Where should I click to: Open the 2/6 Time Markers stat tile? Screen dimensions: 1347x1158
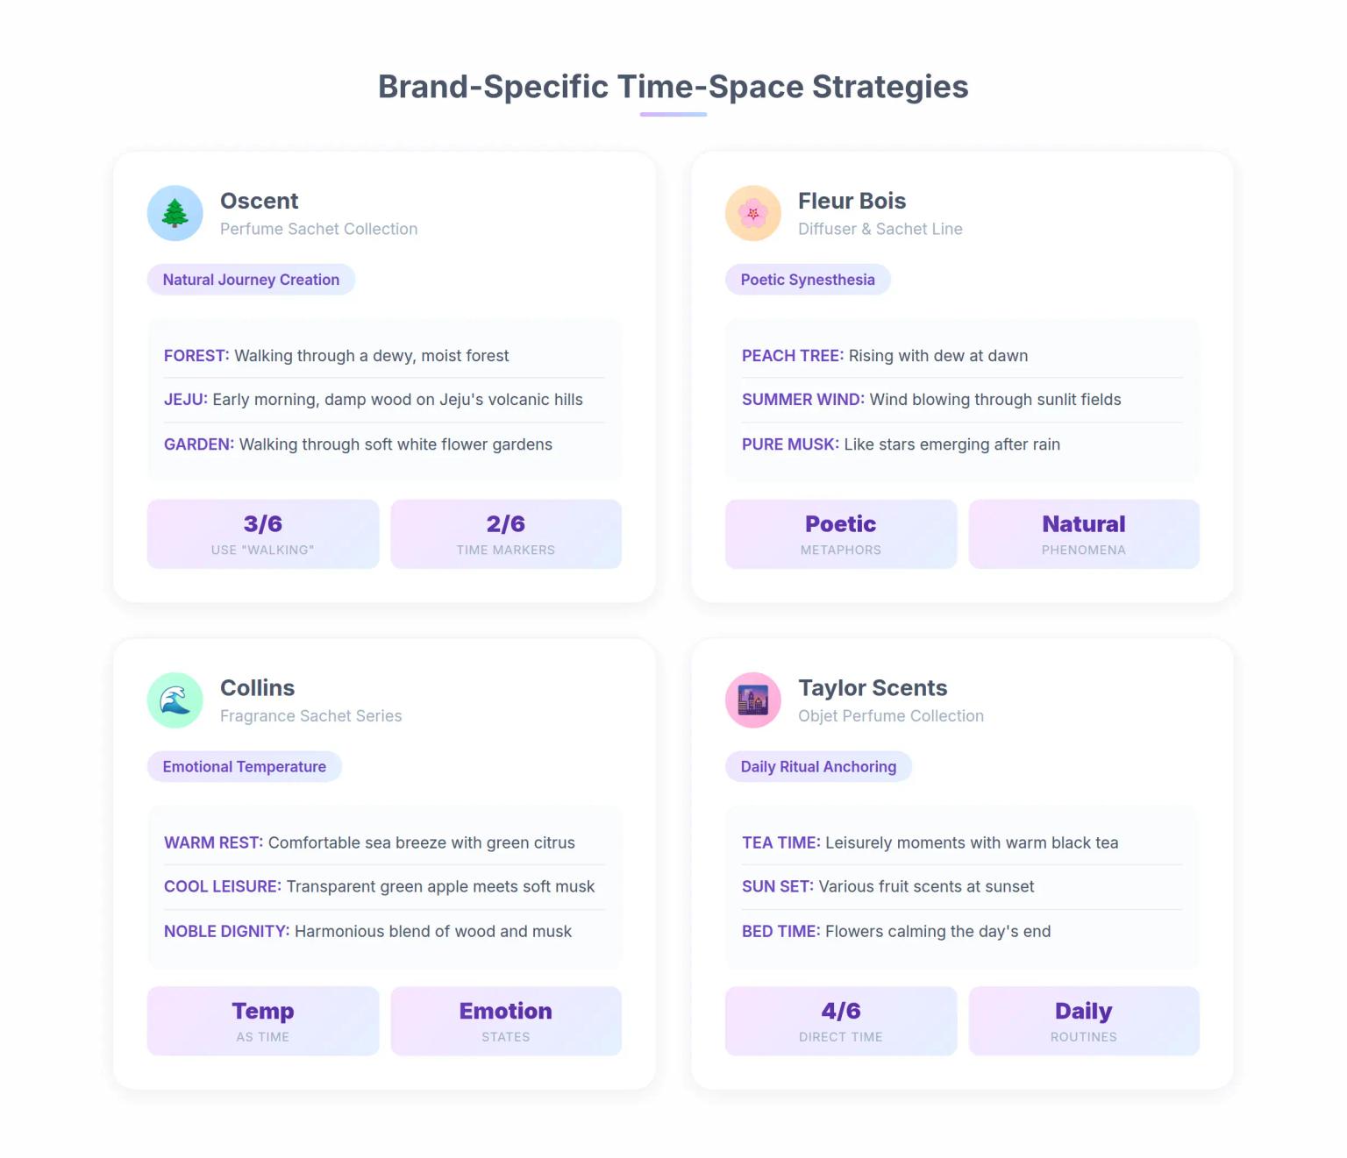point(506,534)
